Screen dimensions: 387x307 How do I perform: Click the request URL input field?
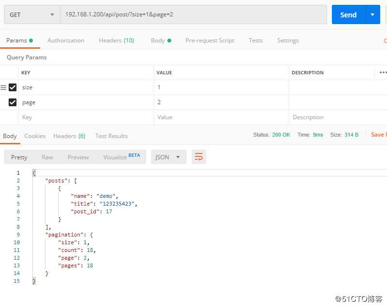pyautogui.click(x=193, y=15)
